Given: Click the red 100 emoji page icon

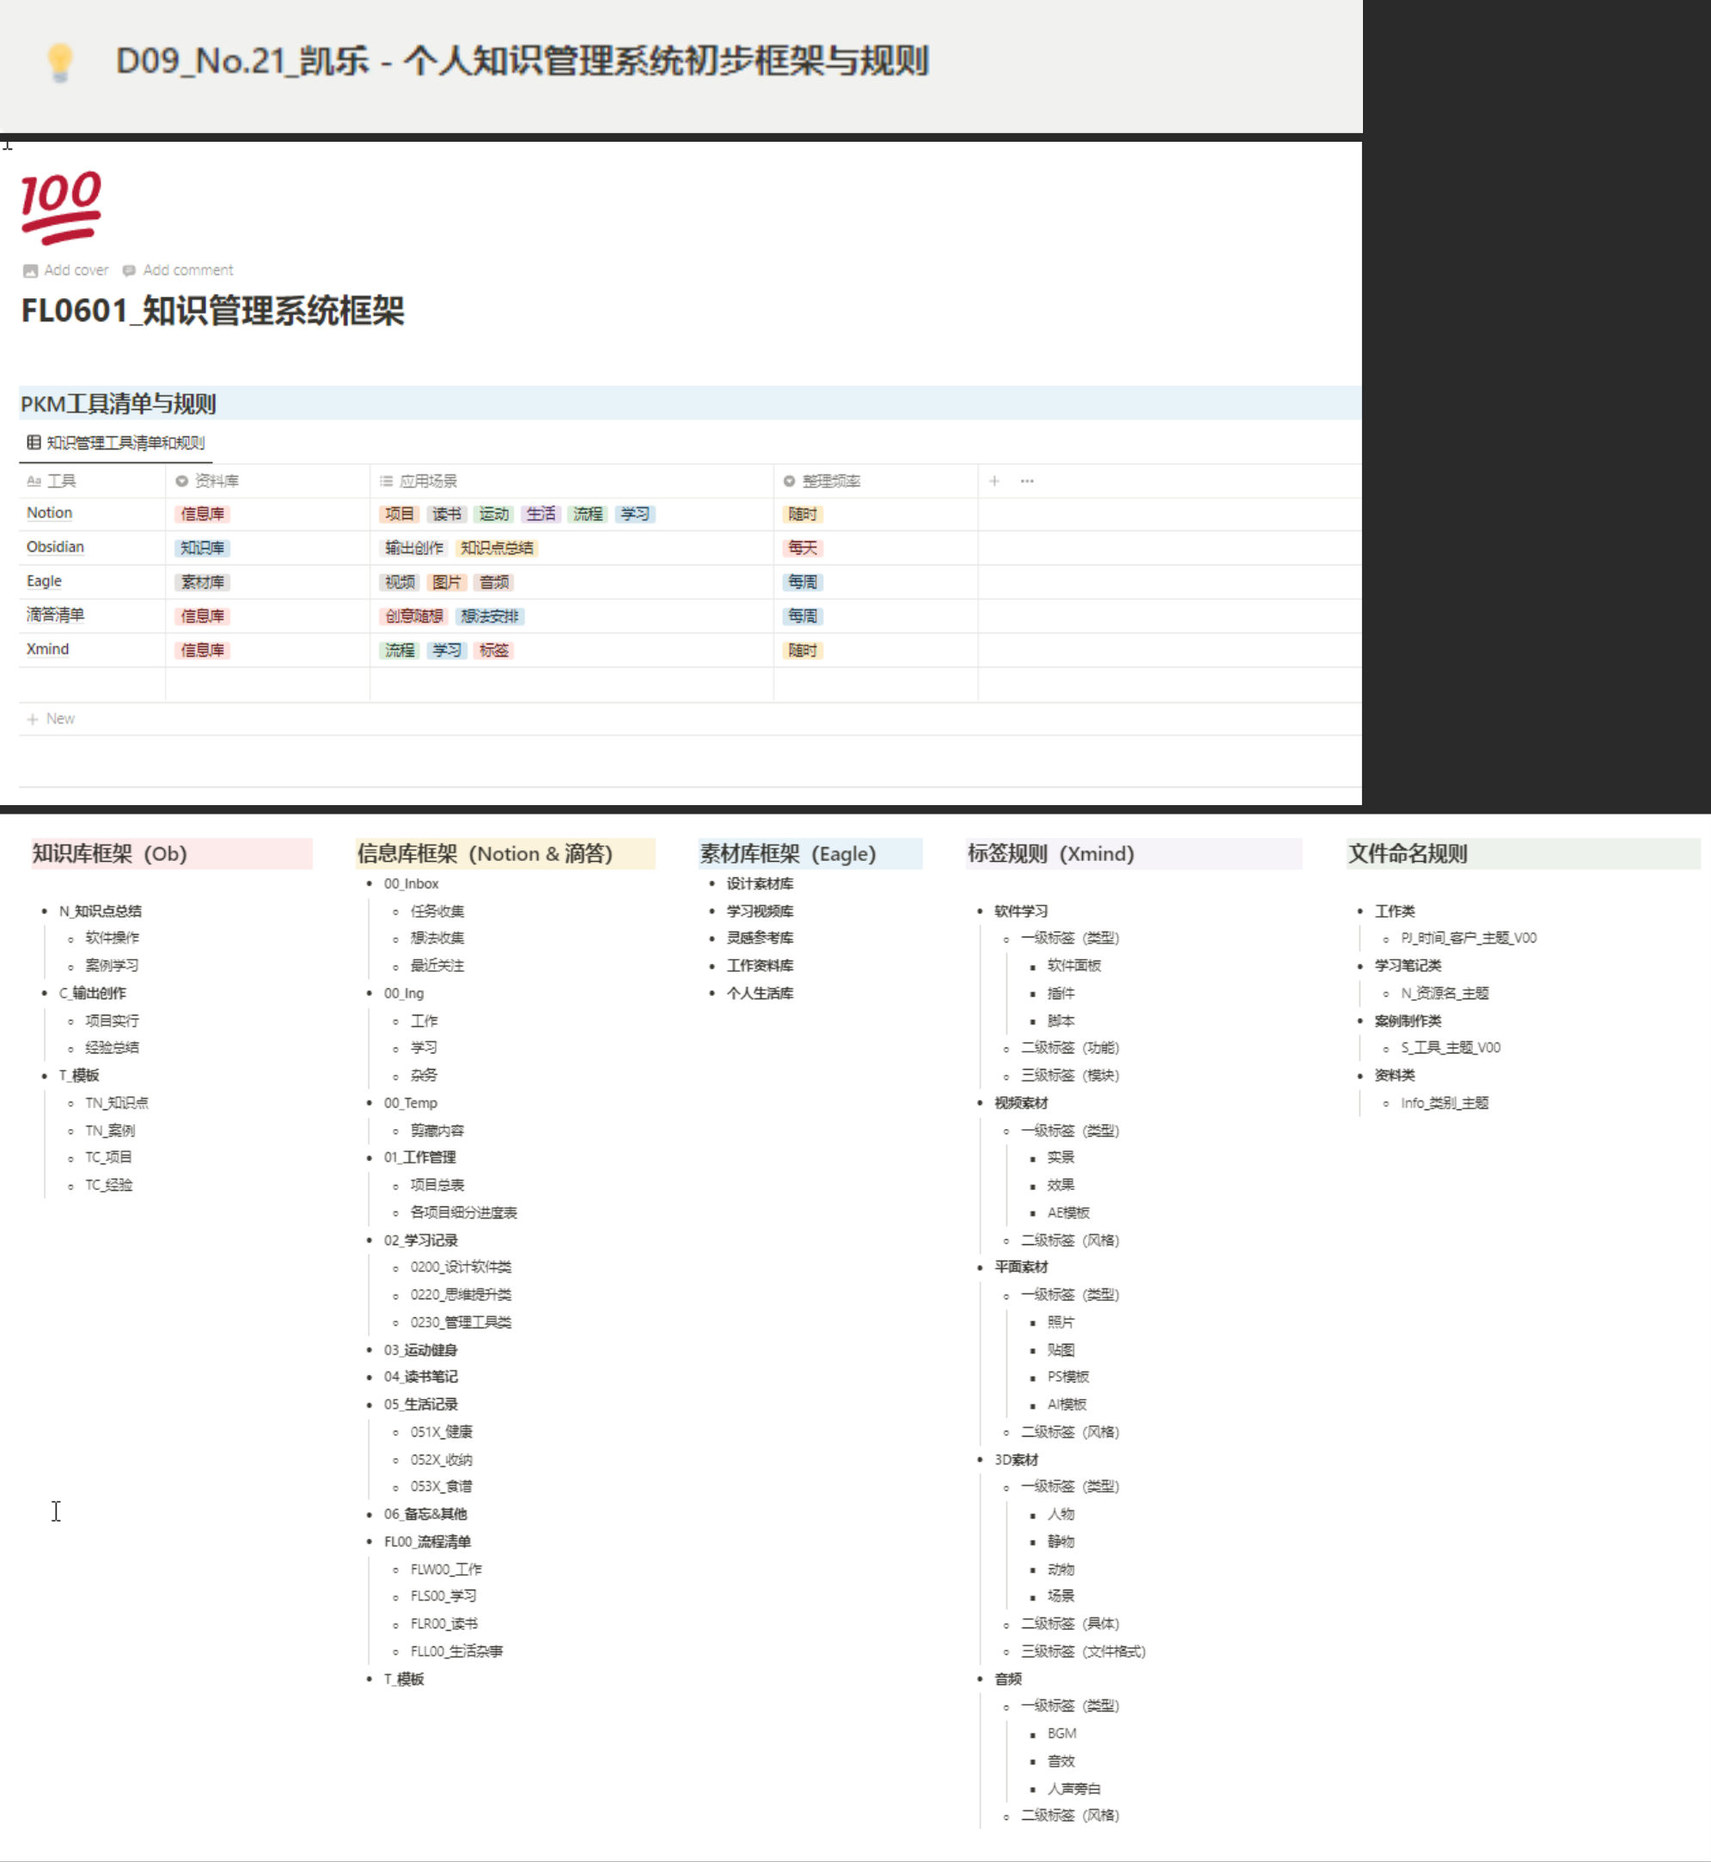Looking at the screenshot, I should 61,206.
